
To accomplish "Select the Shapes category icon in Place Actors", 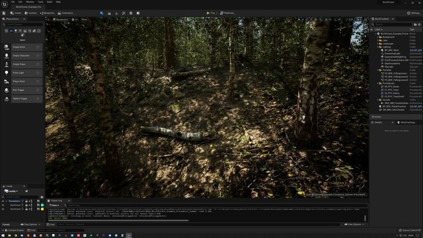I will pyautogui.click(x=20, y=31).
